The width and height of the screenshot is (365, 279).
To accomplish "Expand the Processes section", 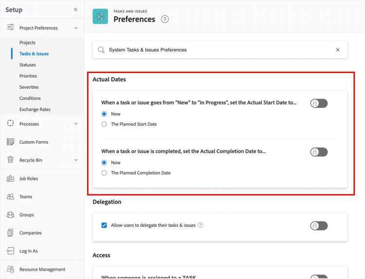I will [x=75, y=124].
